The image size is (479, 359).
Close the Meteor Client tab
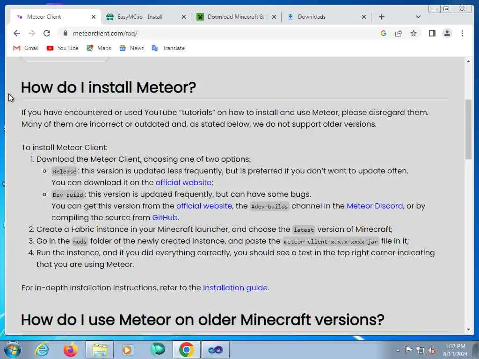click(94, 17)
